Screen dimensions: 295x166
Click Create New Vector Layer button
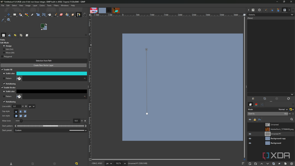coord(43,65)
